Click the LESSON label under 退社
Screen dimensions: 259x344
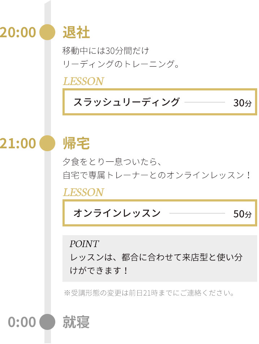(83, 81)
